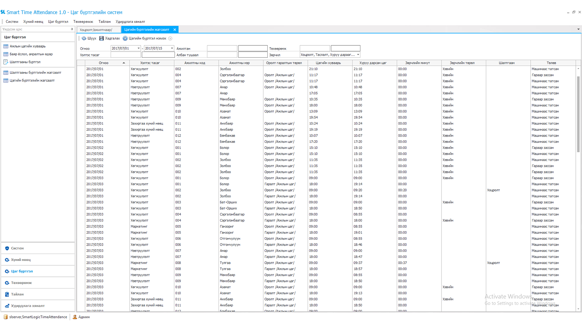Open the tab list dropdown arrow at right
Image resolution: width=582 pixels, height=327 pixels.
click(x=578, y=29)
